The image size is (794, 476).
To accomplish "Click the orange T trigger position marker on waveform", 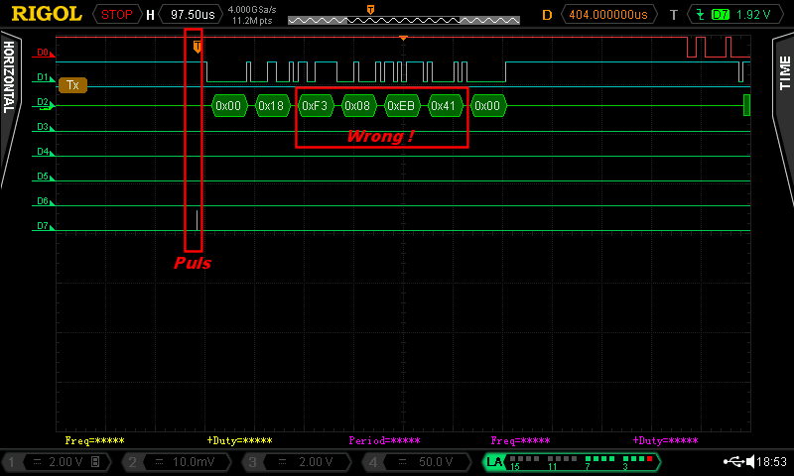I will (x=197, y=47).
